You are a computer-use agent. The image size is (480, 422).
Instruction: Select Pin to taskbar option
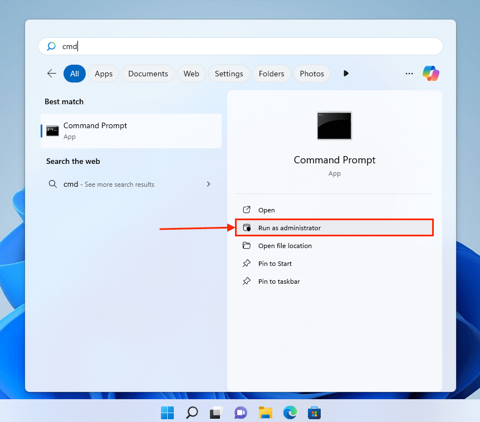[278, 282]
